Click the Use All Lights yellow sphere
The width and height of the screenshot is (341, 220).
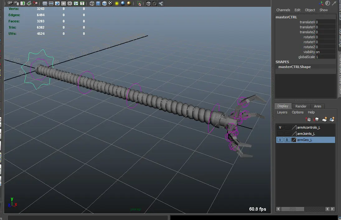pos(117,3)
